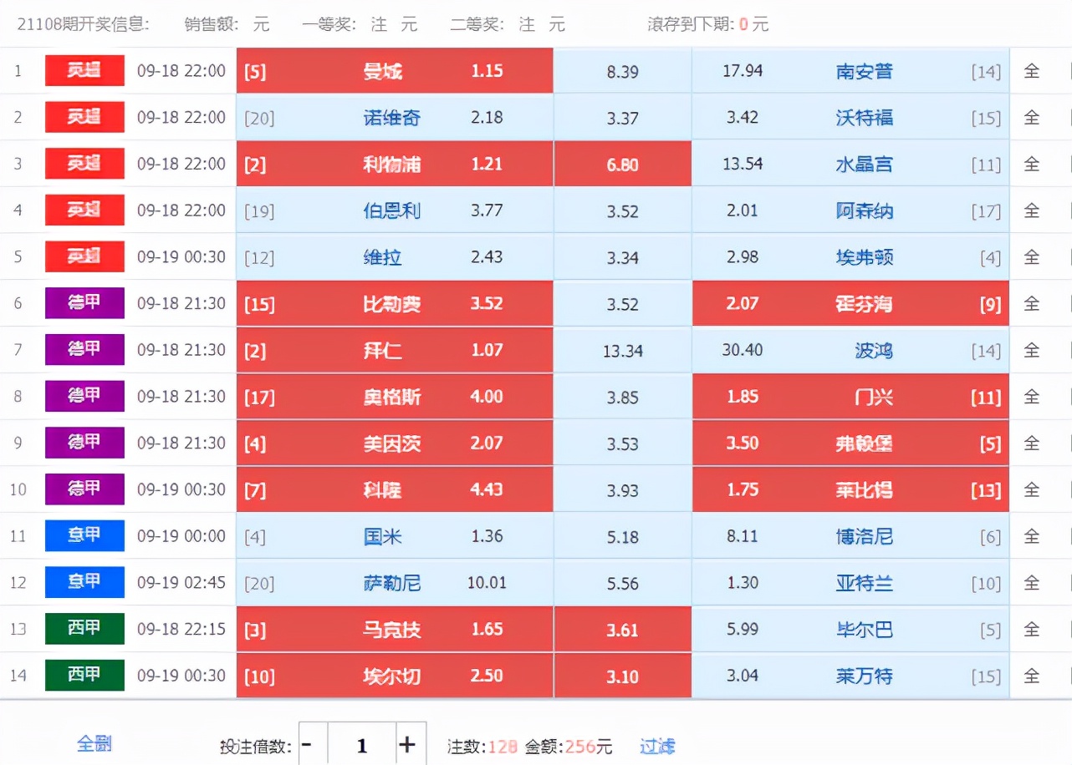
Task: Click the 意甲 league badge on 国米 row
Action: [x=84, y=536]
